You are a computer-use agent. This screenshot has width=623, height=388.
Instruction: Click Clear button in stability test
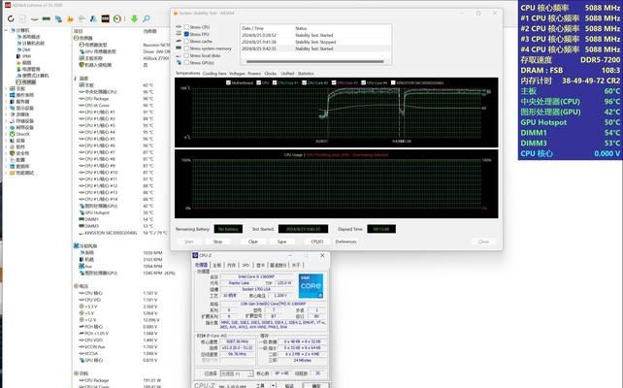point(252,242)
